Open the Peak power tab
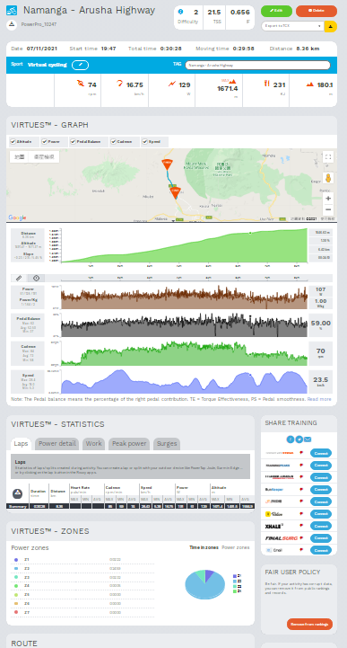The height and width of the screenshot is (648, 347). tap(129, 443)
